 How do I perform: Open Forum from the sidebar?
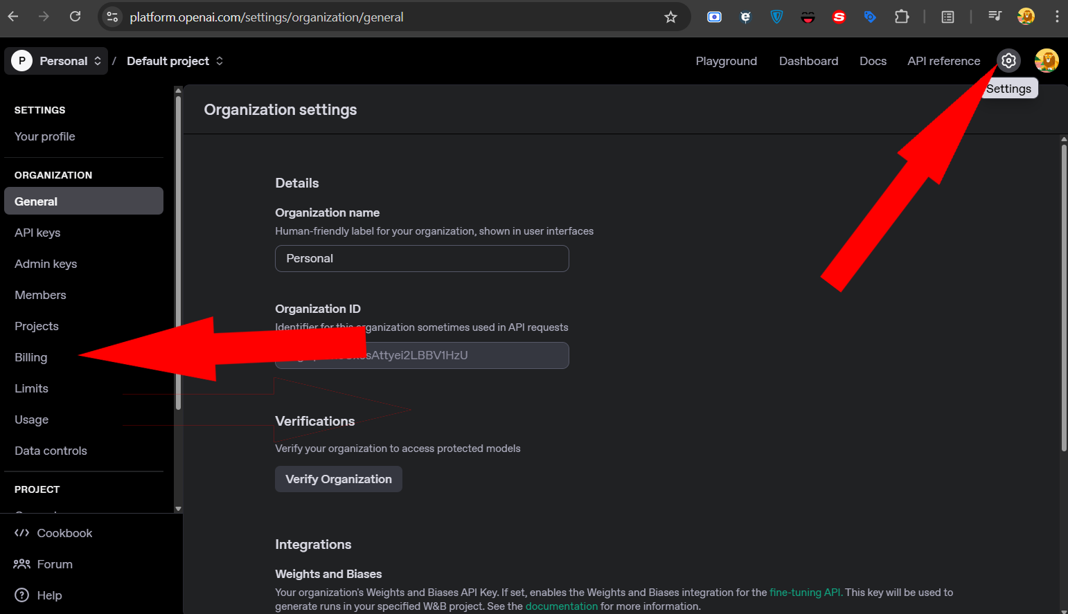click(x=44, y=564)
